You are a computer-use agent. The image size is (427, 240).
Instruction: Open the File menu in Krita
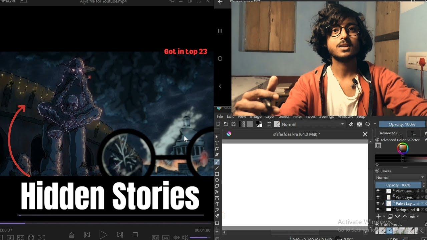click(220, 116)
